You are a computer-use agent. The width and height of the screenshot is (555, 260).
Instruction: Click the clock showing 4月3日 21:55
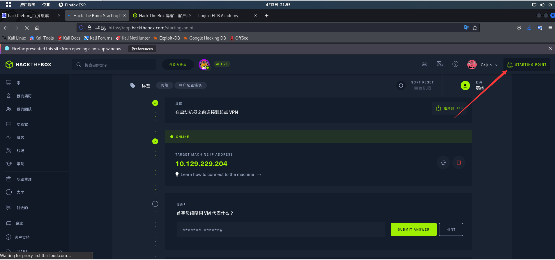[x=278, y=5]
